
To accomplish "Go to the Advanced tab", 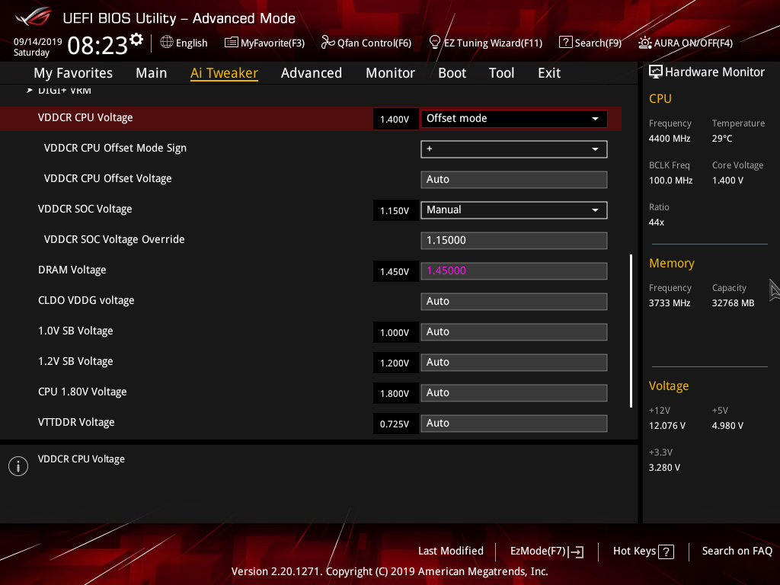I will (312, 73).
